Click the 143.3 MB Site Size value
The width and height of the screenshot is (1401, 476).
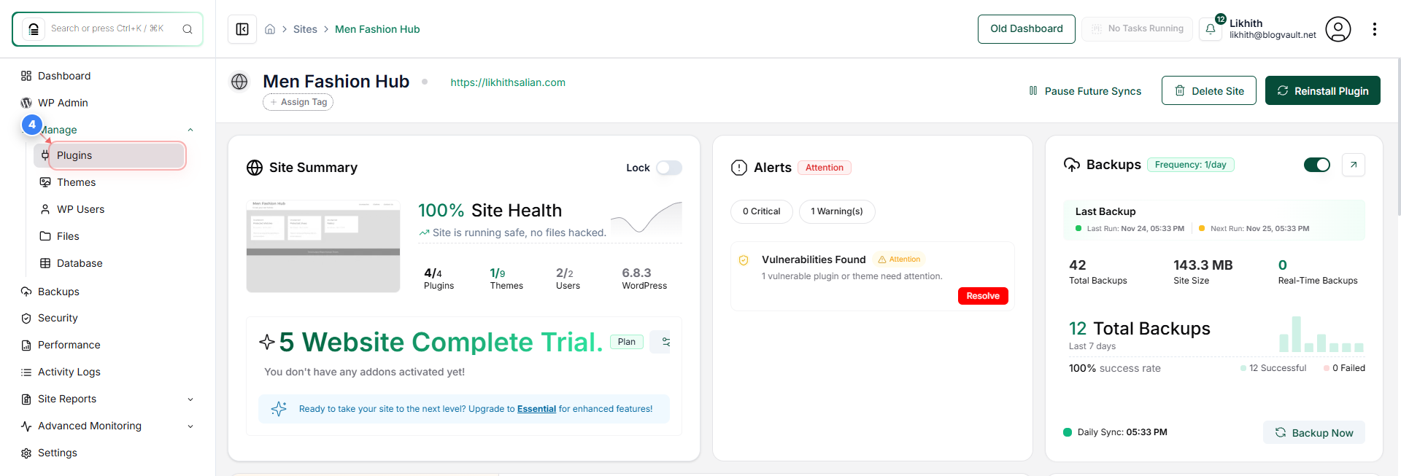1203,271
